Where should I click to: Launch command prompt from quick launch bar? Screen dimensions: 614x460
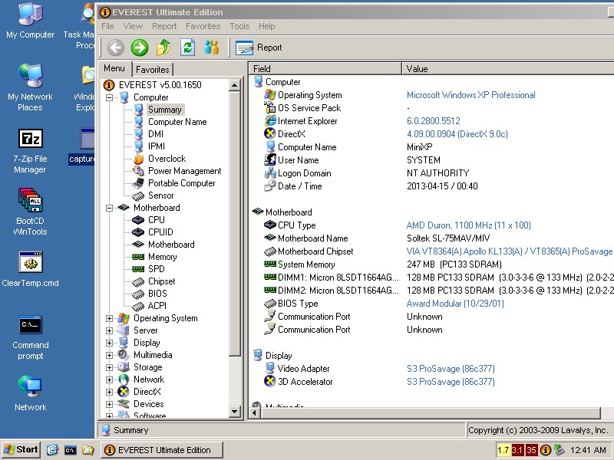(x=70, y=450)
